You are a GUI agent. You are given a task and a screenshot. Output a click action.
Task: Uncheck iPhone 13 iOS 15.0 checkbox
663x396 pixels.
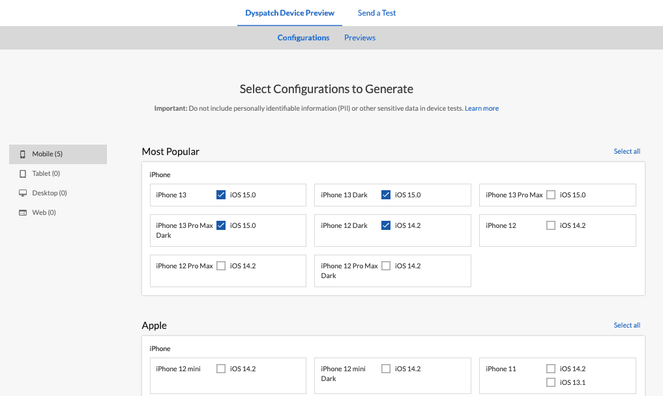point(221,194)
